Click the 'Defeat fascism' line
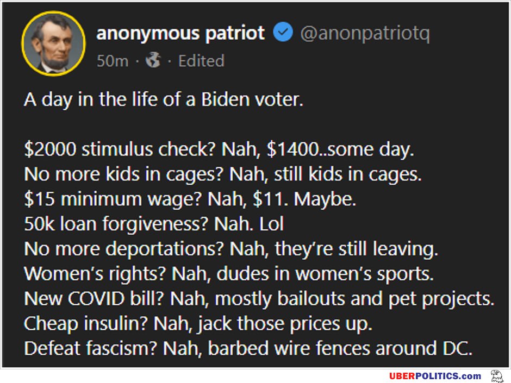511x383 pixels. coord(248,348)
